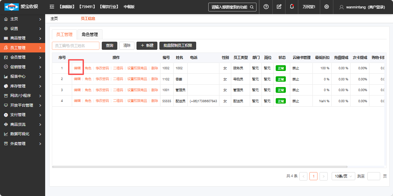Open the notification bell icon
This screenshot has height=196, width=393.
[x=292, y=7]
